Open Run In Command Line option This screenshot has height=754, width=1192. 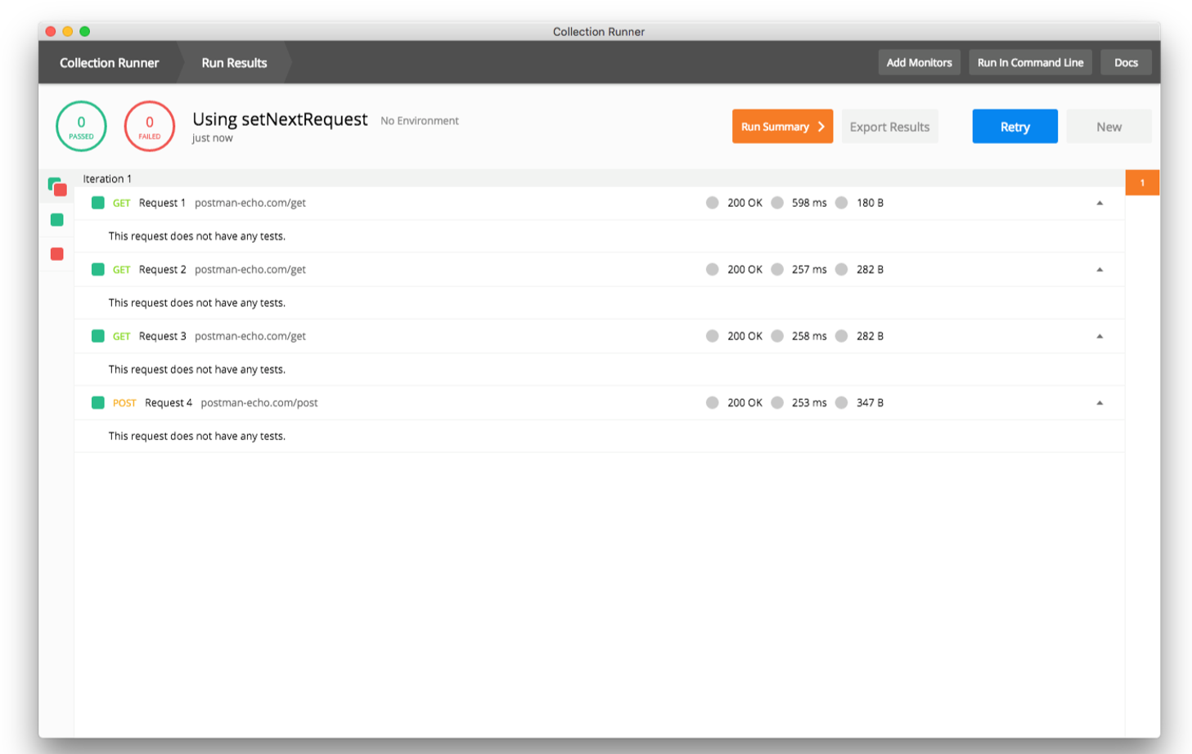click(1030, 63)
